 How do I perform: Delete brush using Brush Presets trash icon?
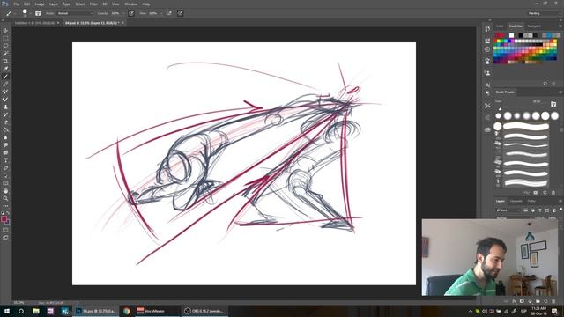point(553,193)
